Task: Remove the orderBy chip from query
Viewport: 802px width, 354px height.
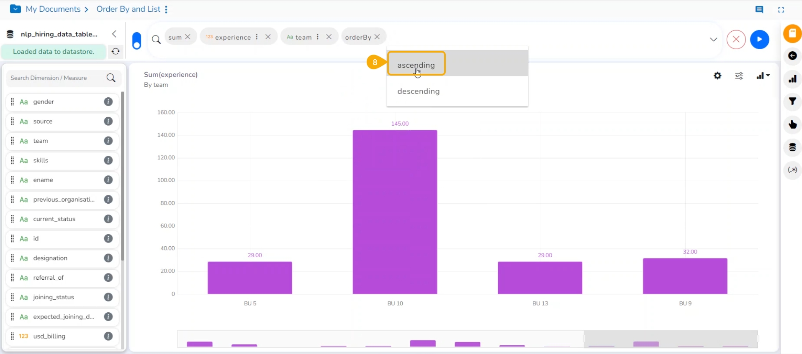Action: click(x=377, y=37)
